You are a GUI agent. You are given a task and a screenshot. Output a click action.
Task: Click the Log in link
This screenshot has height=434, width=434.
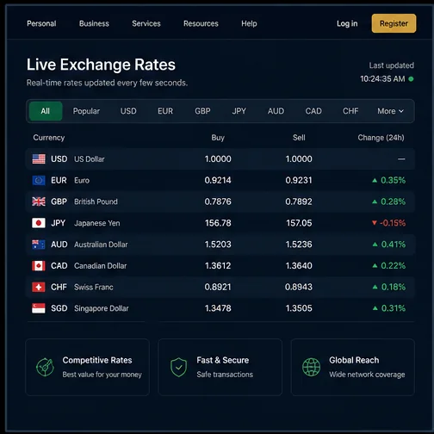coord(347,23)
